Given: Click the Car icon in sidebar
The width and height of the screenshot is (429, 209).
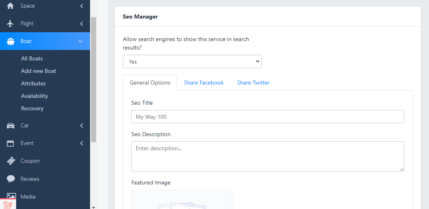Looking at the screenshot, I should (x=11, y=126).
